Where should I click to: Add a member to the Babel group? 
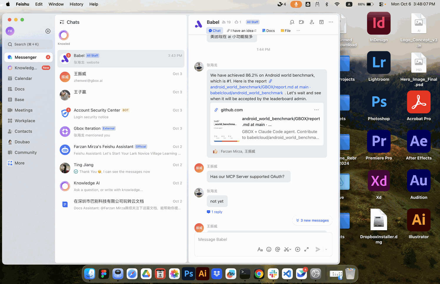(x=312, y=22)
